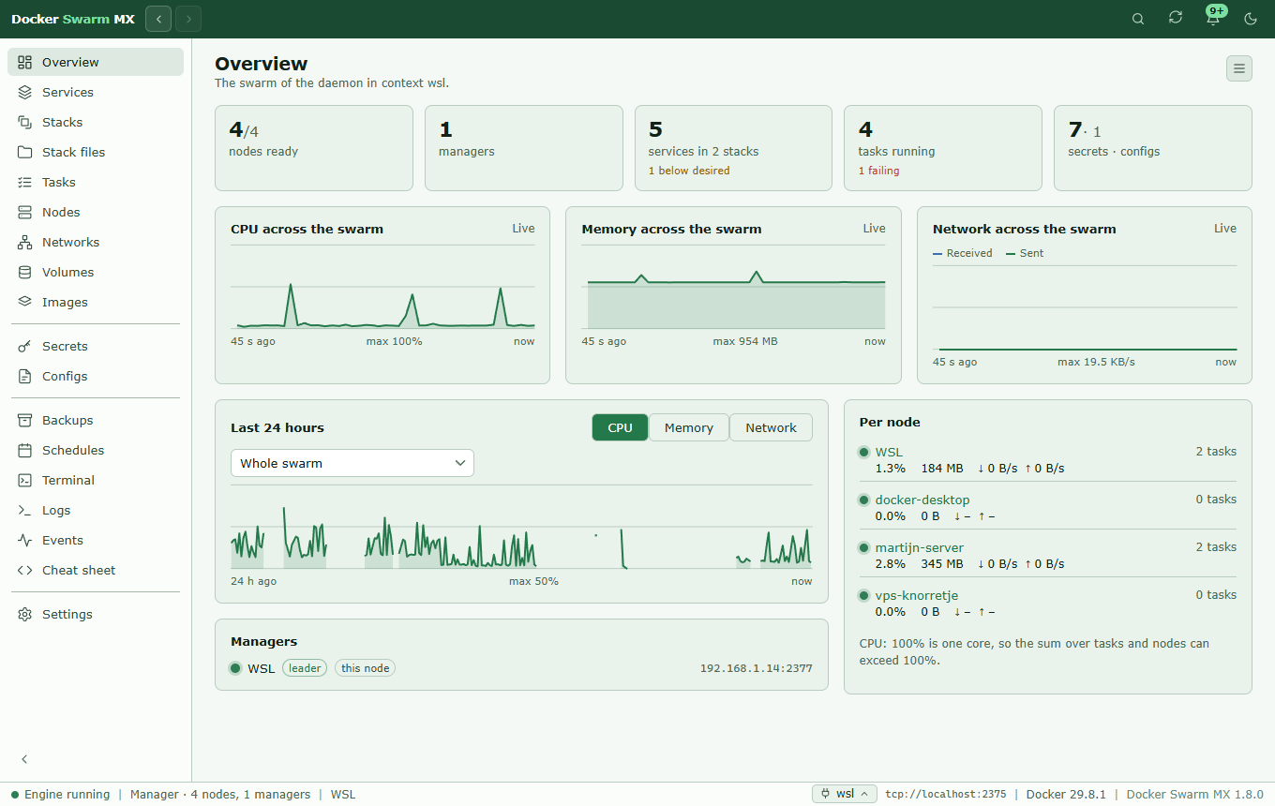Click the Networks topology icon
The width and height of the screenshot is (1275, 806).
tap(24, 242)
